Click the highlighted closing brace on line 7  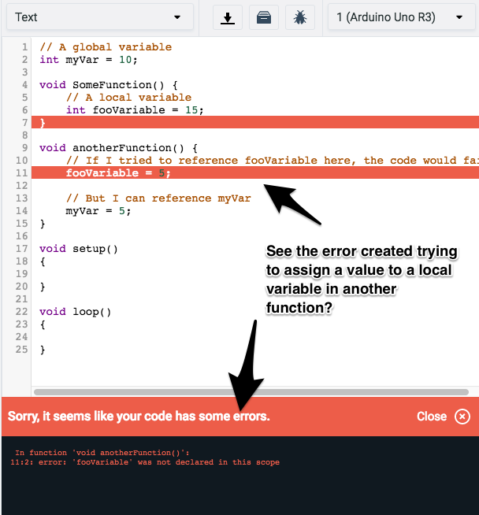43,123
